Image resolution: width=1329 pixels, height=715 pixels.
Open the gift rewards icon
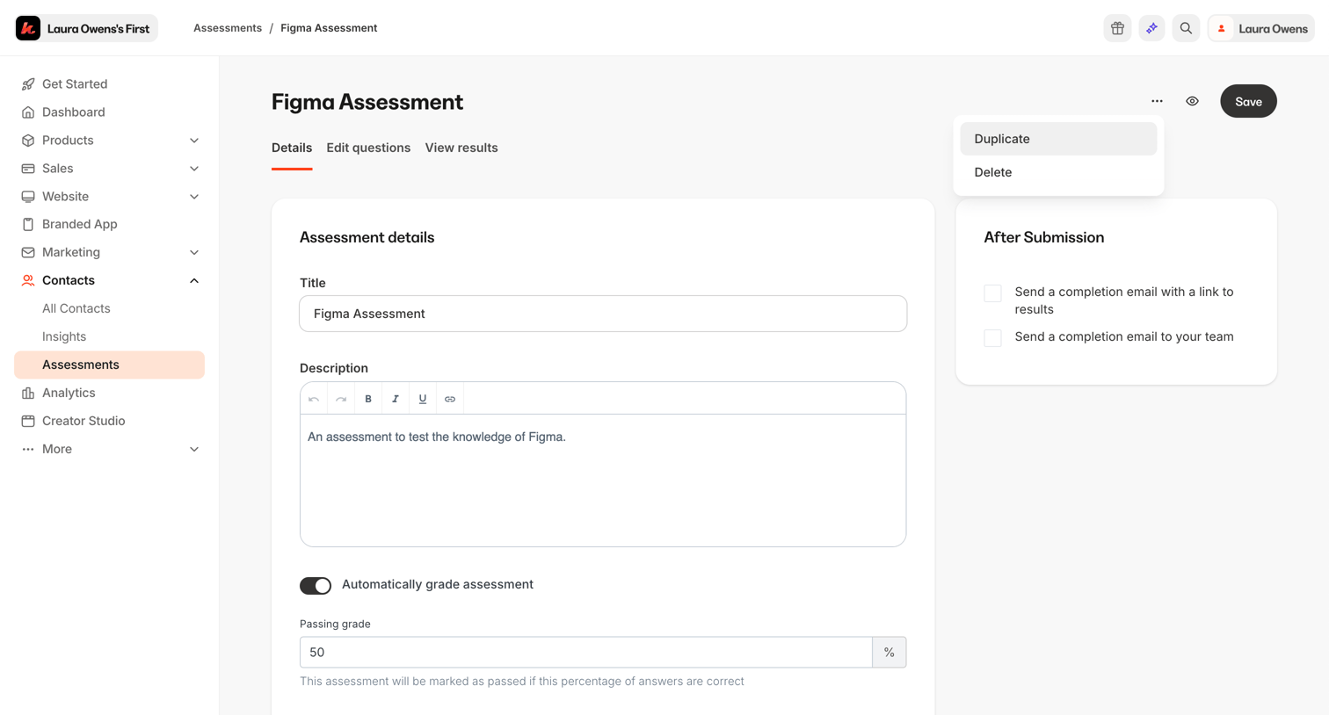pos(1117,28)
